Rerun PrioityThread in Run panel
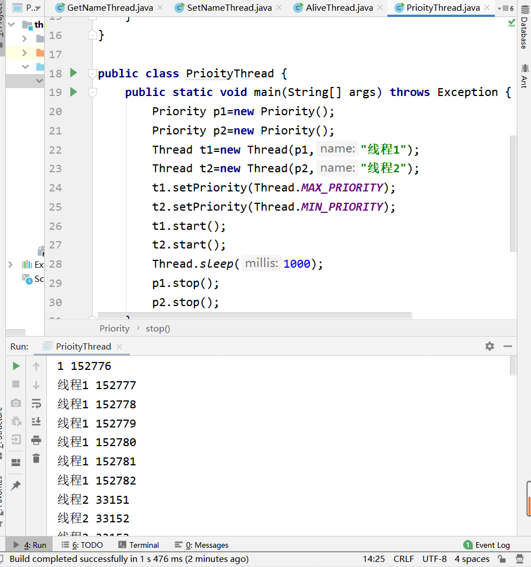Viewport: 531px width, 567px height. [16, 366]
